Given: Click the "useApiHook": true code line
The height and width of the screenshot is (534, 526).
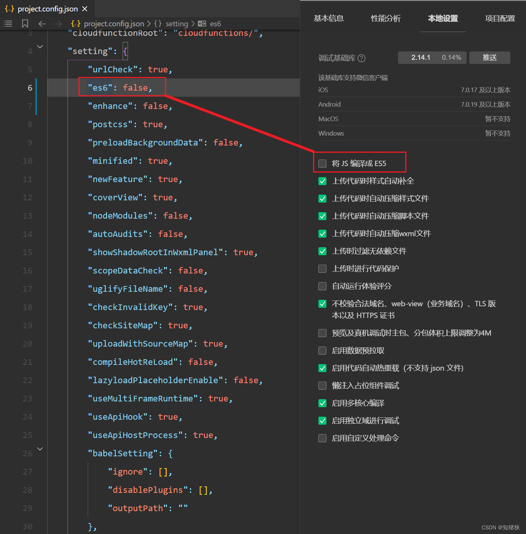Looking at the screenshot, I should coord(135,417).
